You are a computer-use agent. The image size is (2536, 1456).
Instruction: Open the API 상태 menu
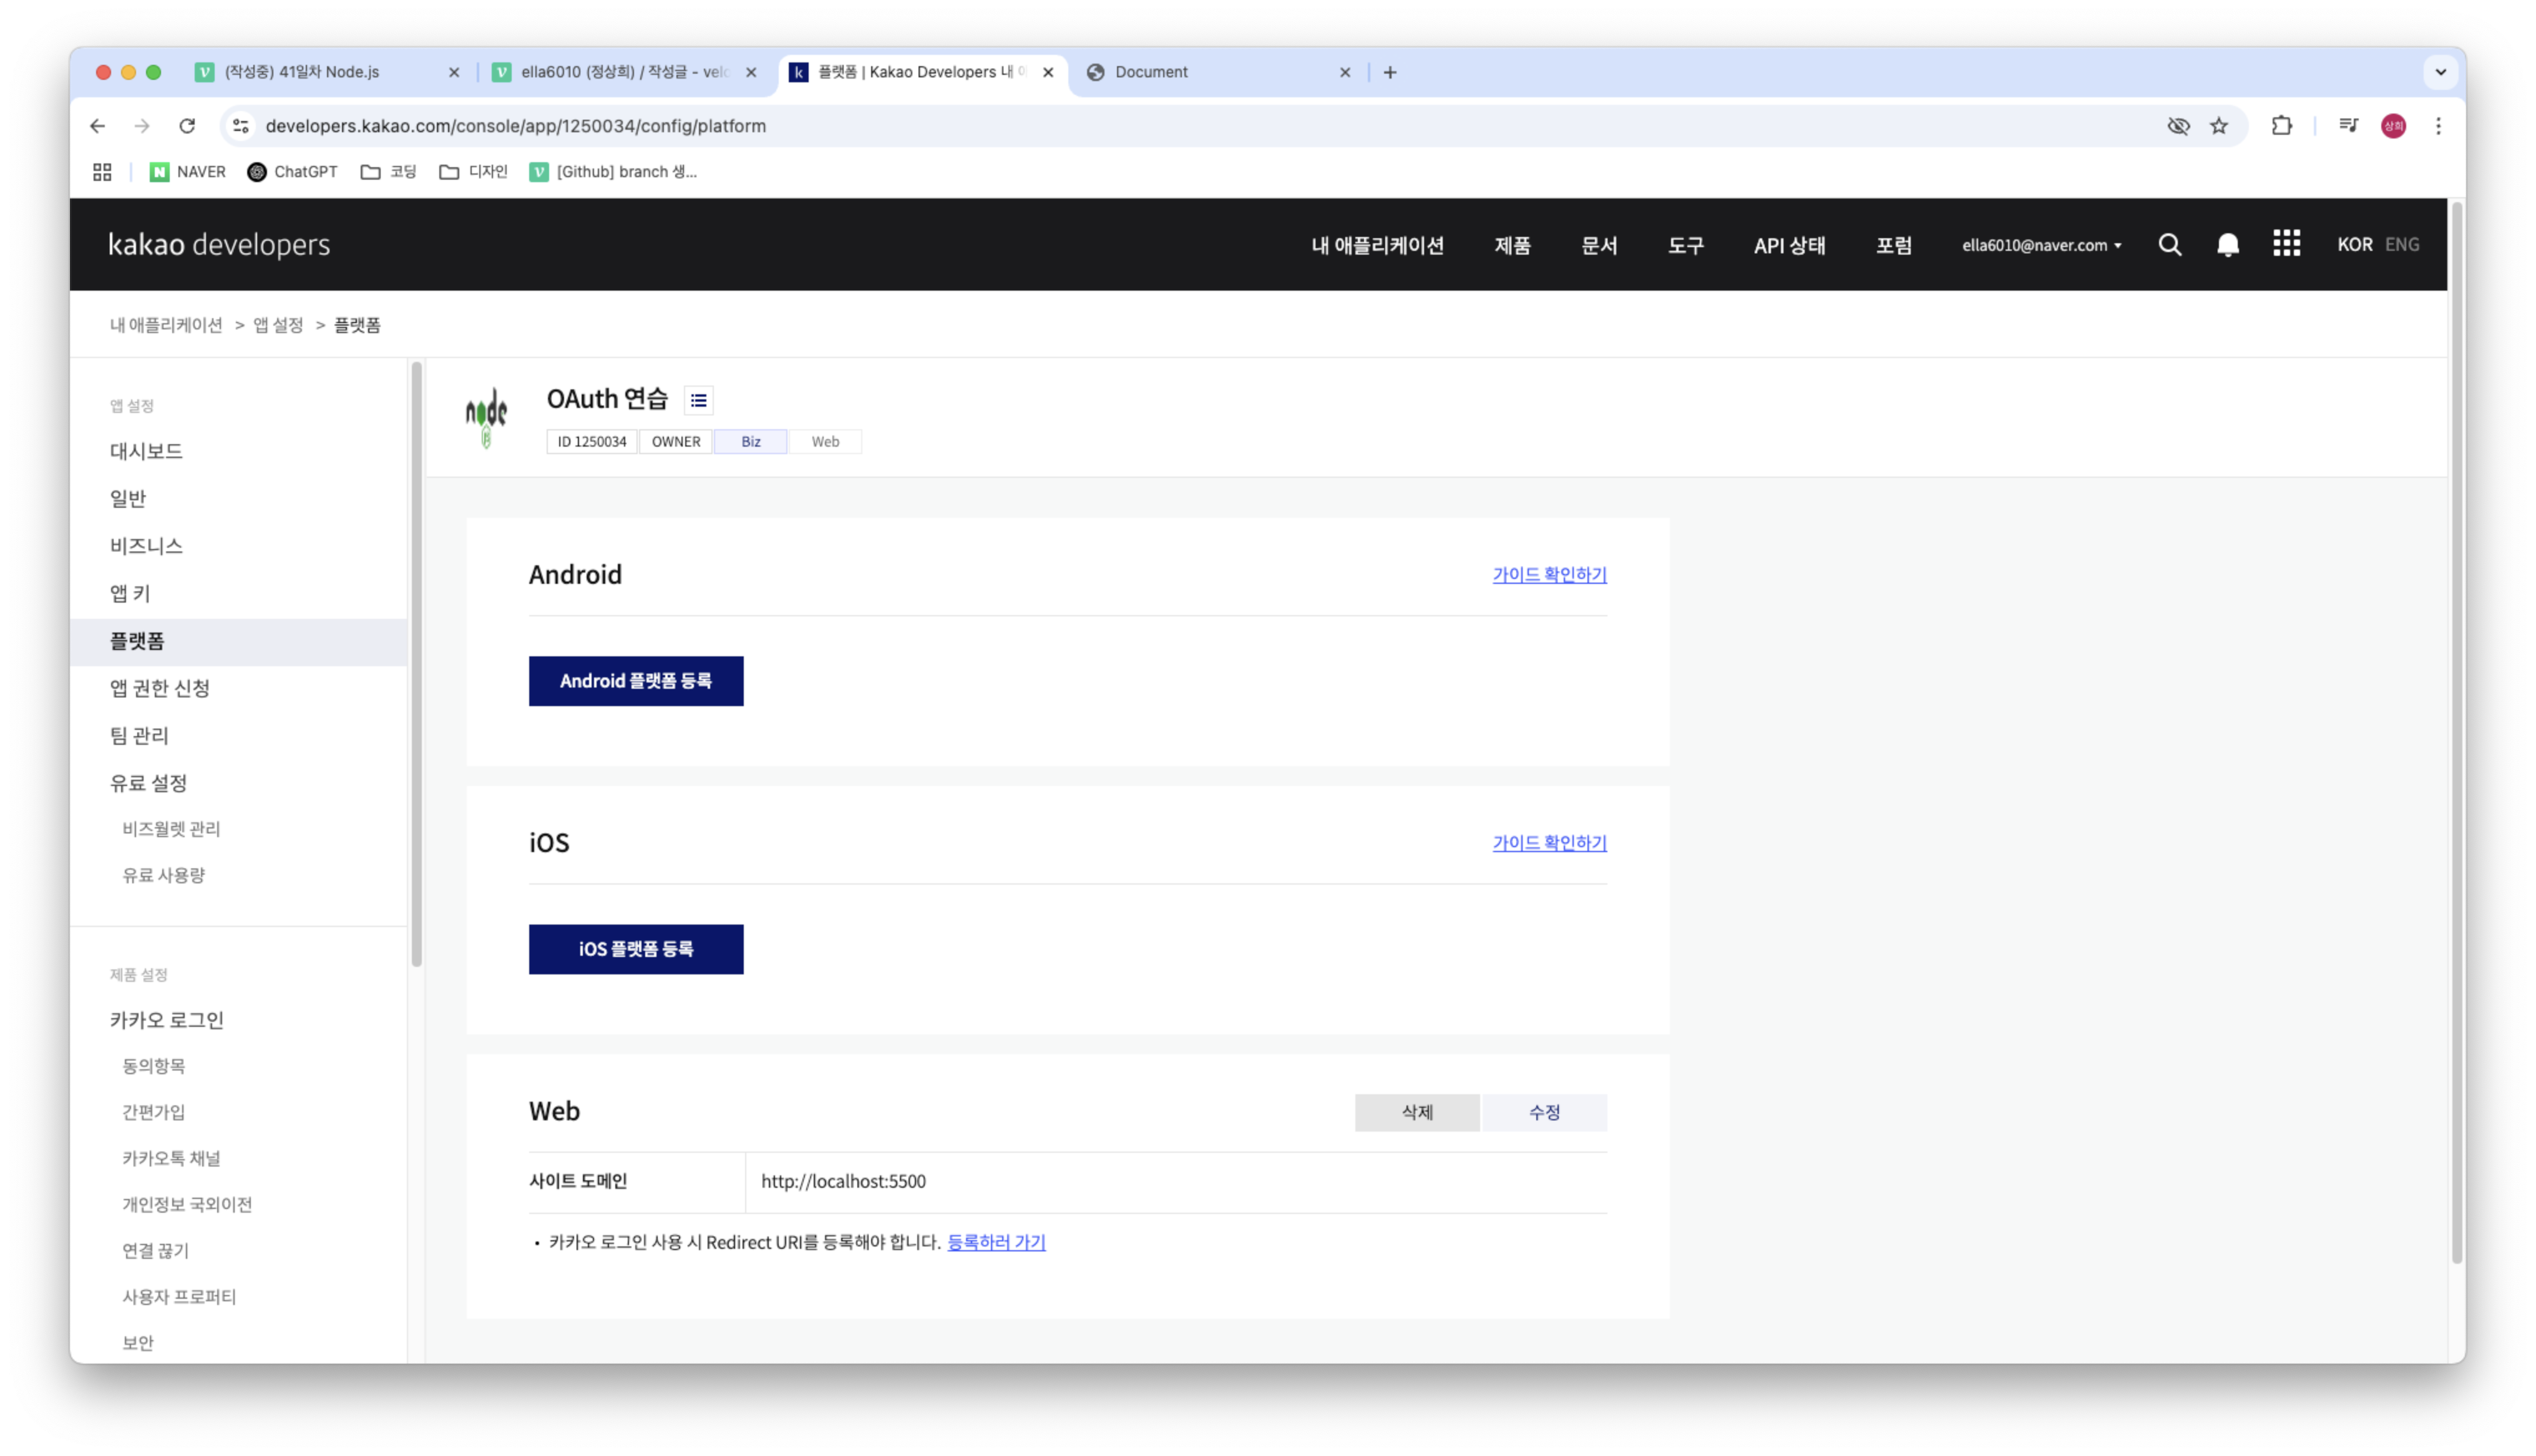(1789, 245)
